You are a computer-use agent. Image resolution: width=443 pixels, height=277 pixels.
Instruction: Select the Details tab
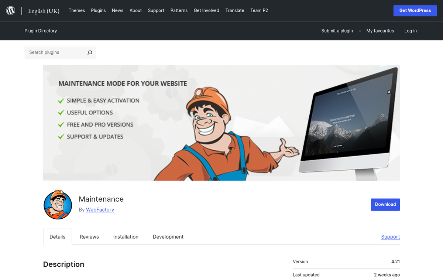tap(57, 237)
